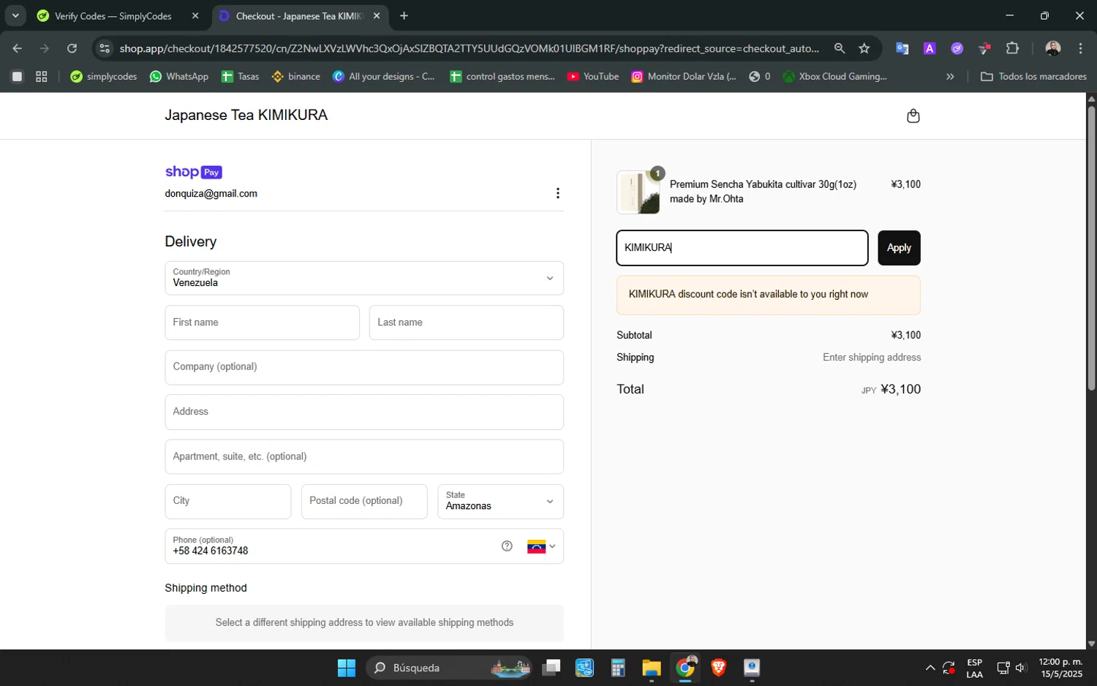Open the Tasas bookmark
Image resolution: width=1097 pixels, height=686 pixels.
tap(240, 76)
